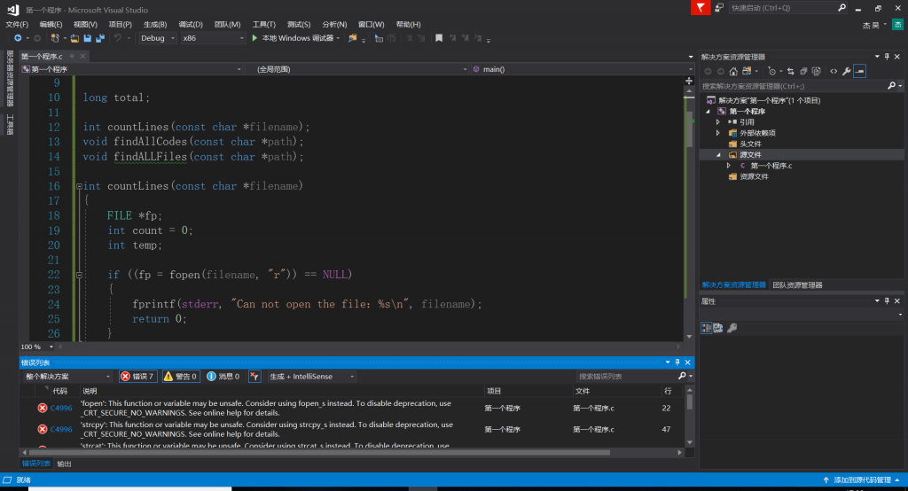The height and width of the screenshot is (491, 908).
Task: Open Properties via the wrench icon in Solution Explorer
Action: point(847,71)
